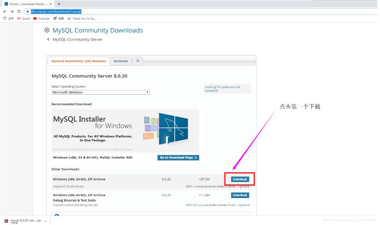
Task: Switch to General Availability (GA) Releases tab
Action: click(x=79, y=61)
